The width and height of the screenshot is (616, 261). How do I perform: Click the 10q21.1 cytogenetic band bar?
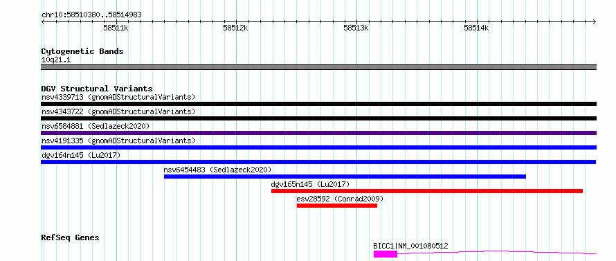click(318, 67)
